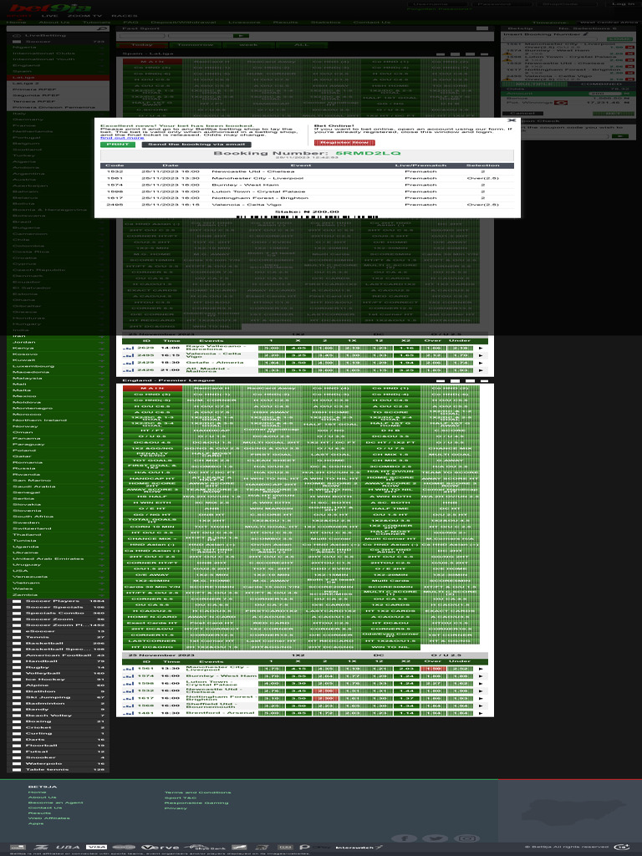This screenshot has height=856, width=642.
Task: Open the Tennis sport category
Action: coord(58,637)
